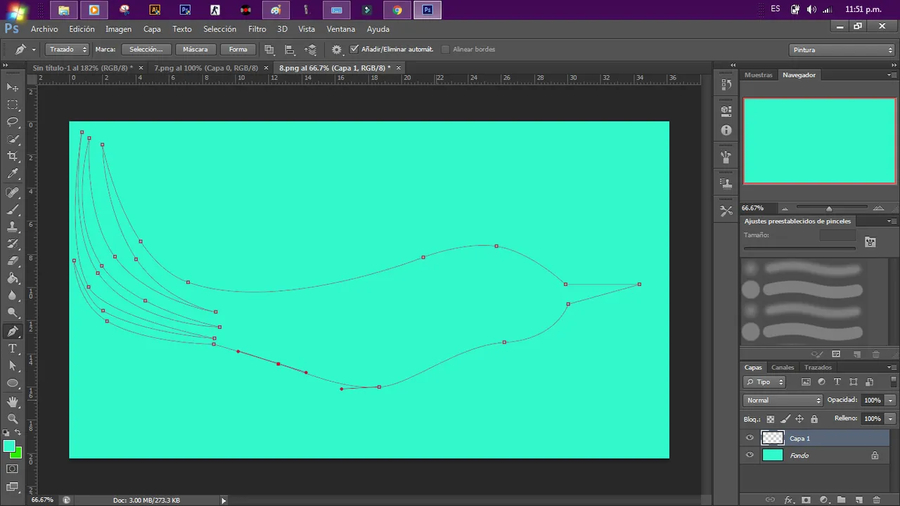900x506 pixels.
Task: Select the Move tool
Action: (13, 87)
